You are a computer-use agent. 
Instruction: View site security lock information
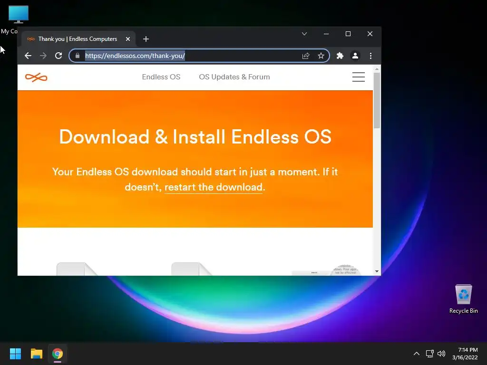78,56
